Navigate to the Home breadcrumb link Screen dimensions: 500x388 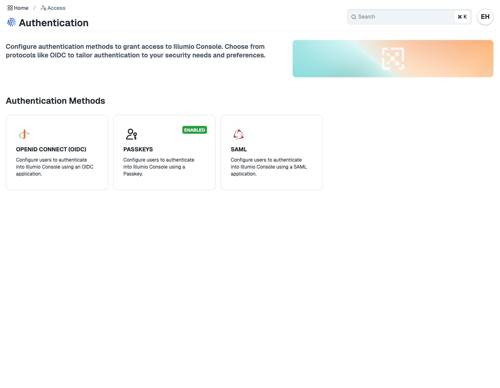tap(20, 8)
